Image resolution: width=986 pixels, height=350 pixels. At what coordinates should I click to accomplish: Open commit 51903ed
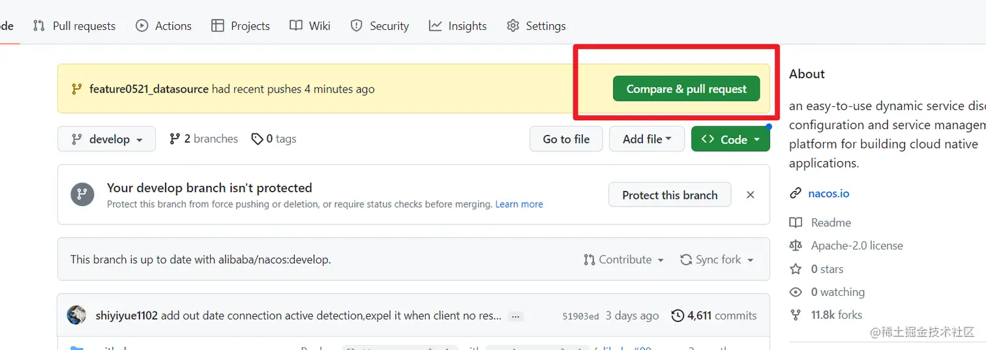point(580,316)
